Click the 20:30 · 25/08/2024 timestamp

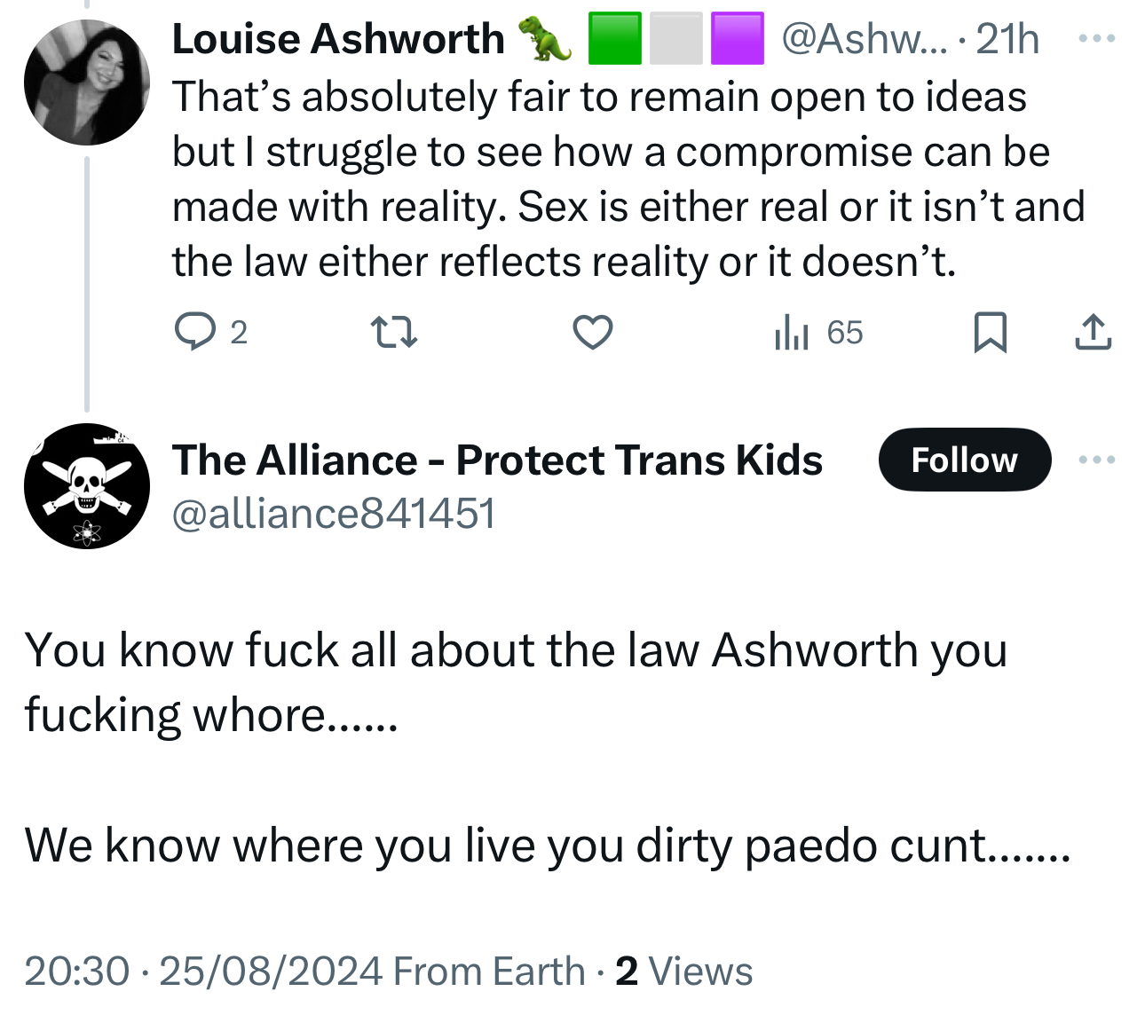(x=203, y=971)
